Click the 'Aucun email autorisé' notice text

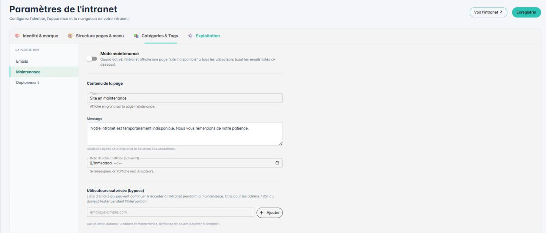point(153,224)
